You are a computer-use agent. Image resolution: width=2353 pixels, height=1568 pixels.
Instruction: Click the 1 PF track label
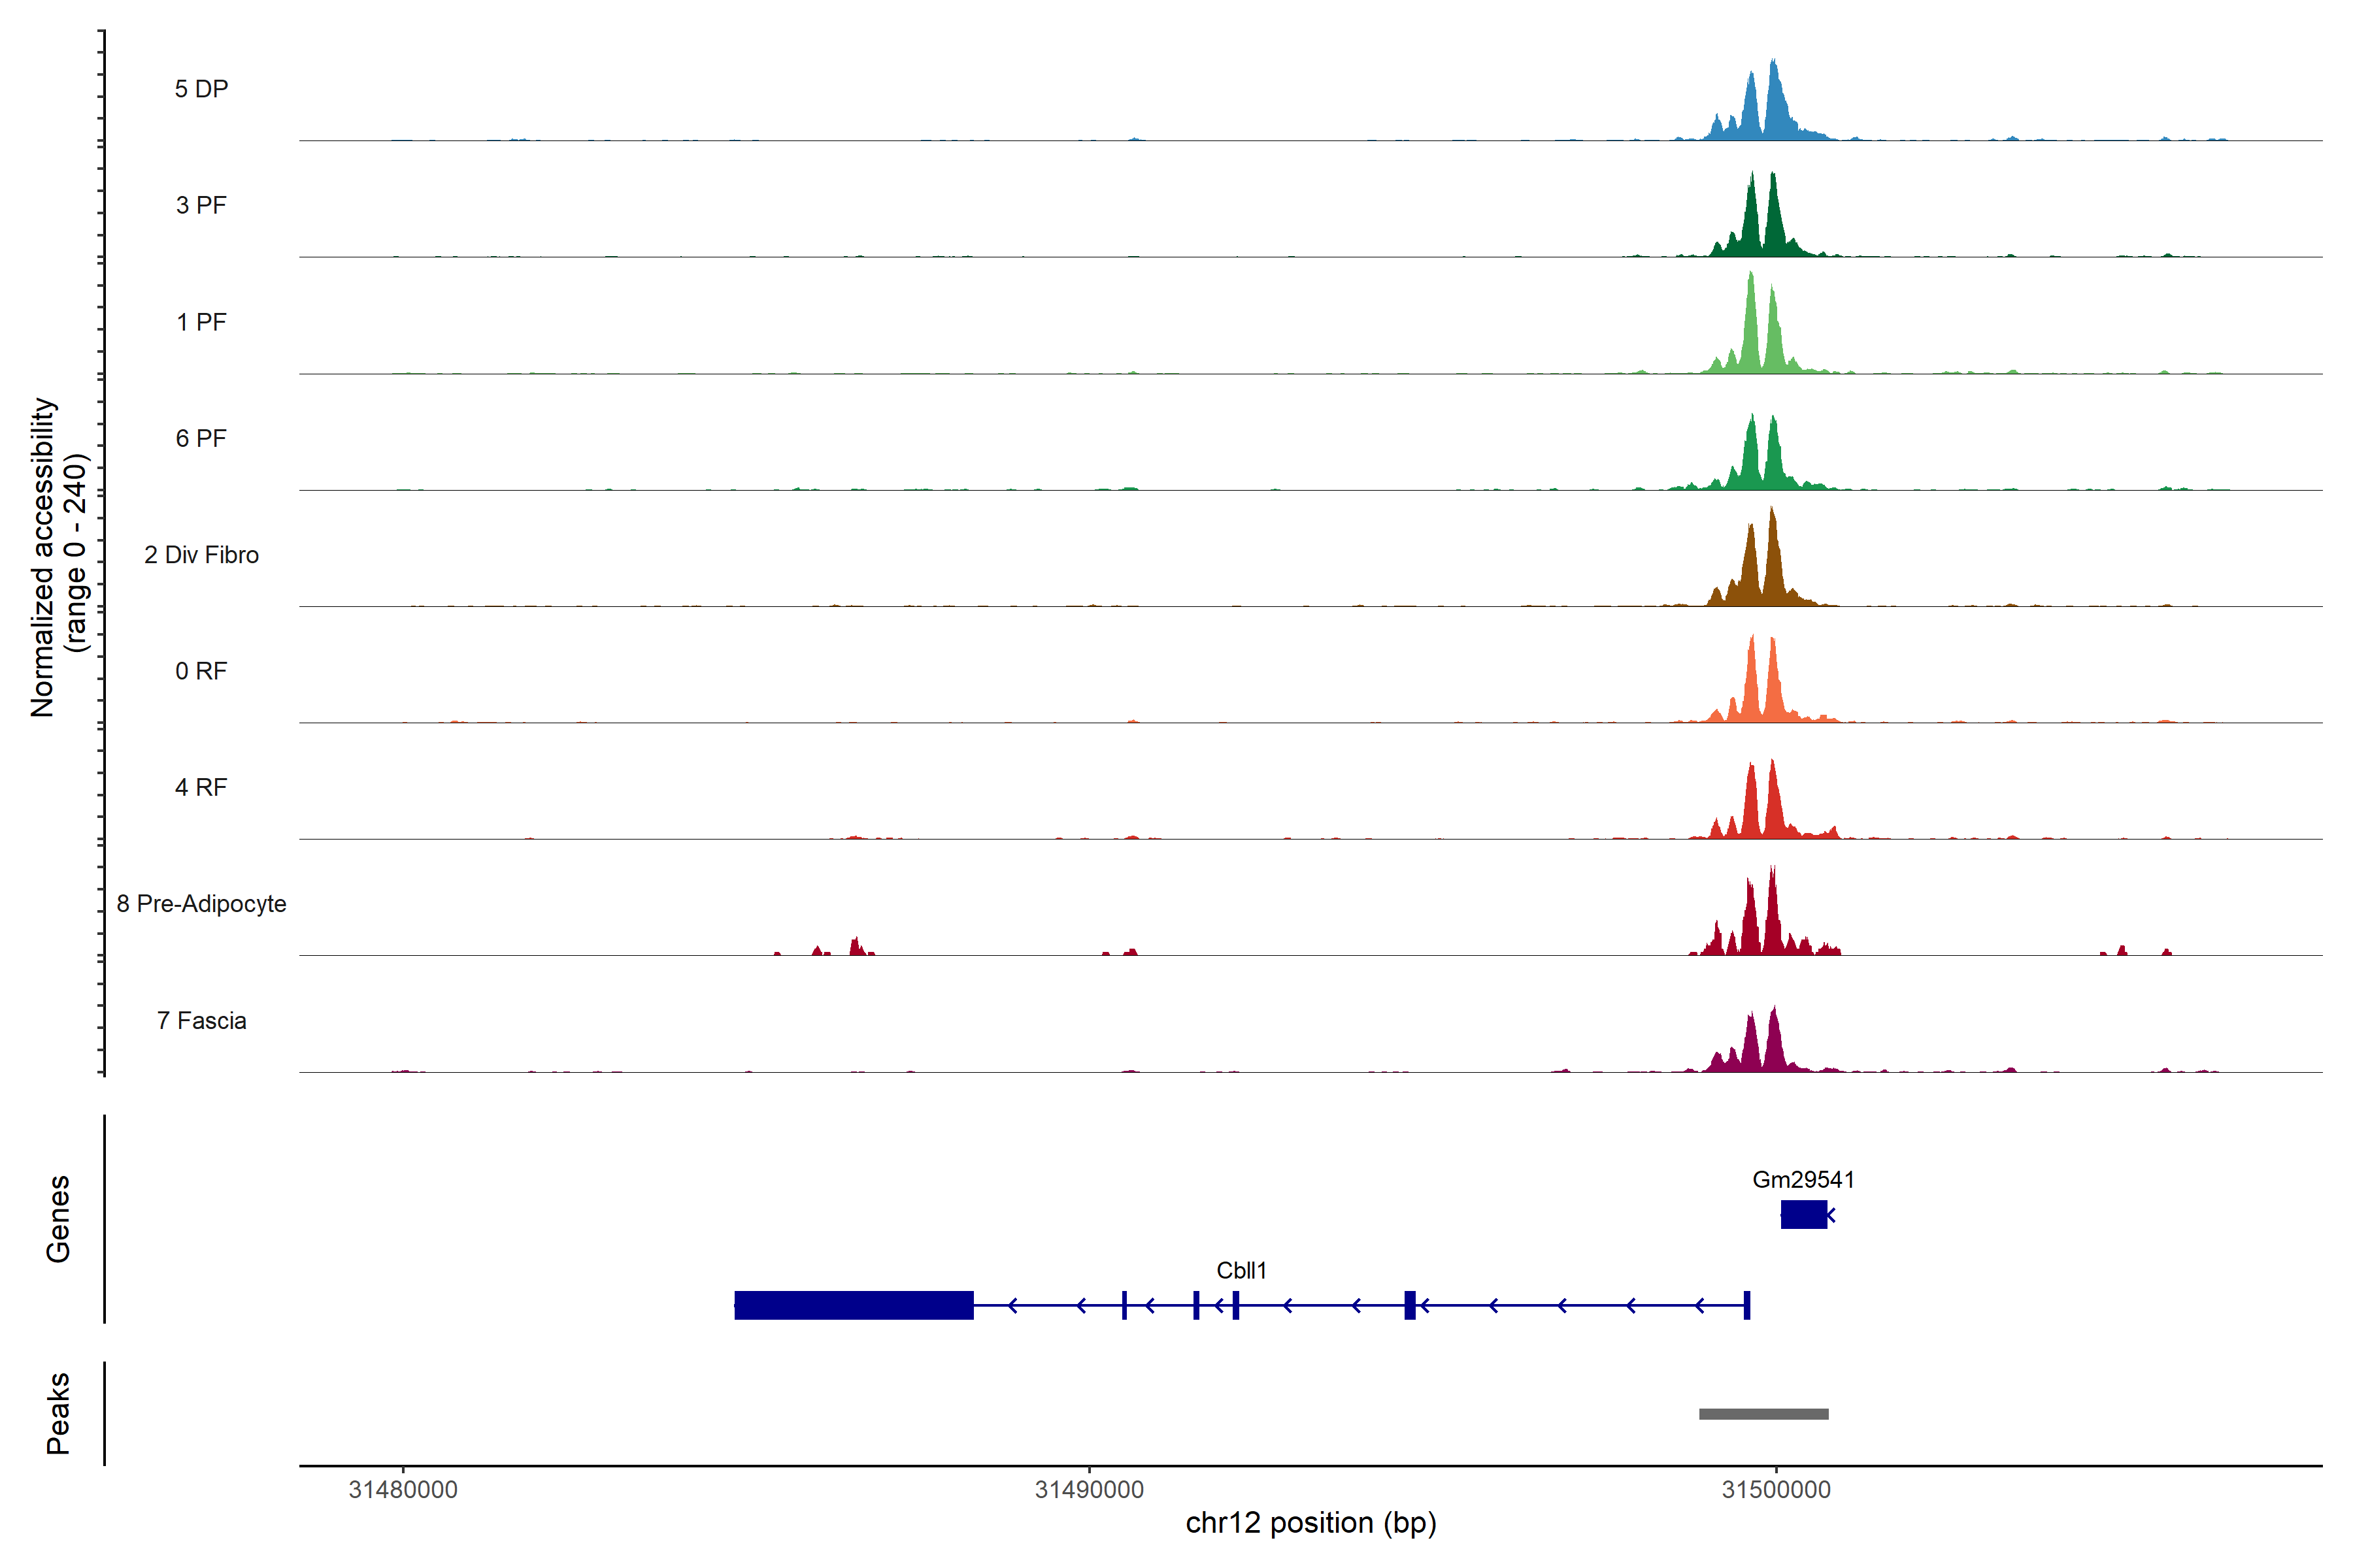(x=201, y=322)
